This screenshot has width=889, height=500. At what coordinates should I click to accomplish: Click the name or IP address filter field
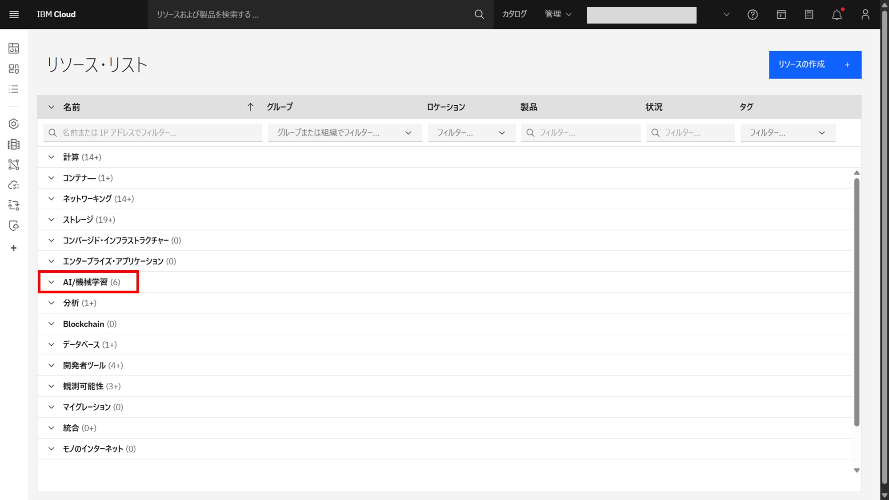click(x=152, y=133)
